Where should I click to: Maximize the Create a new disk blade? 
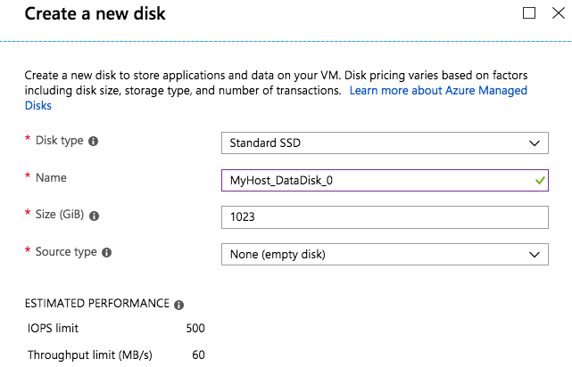(529, 13)
